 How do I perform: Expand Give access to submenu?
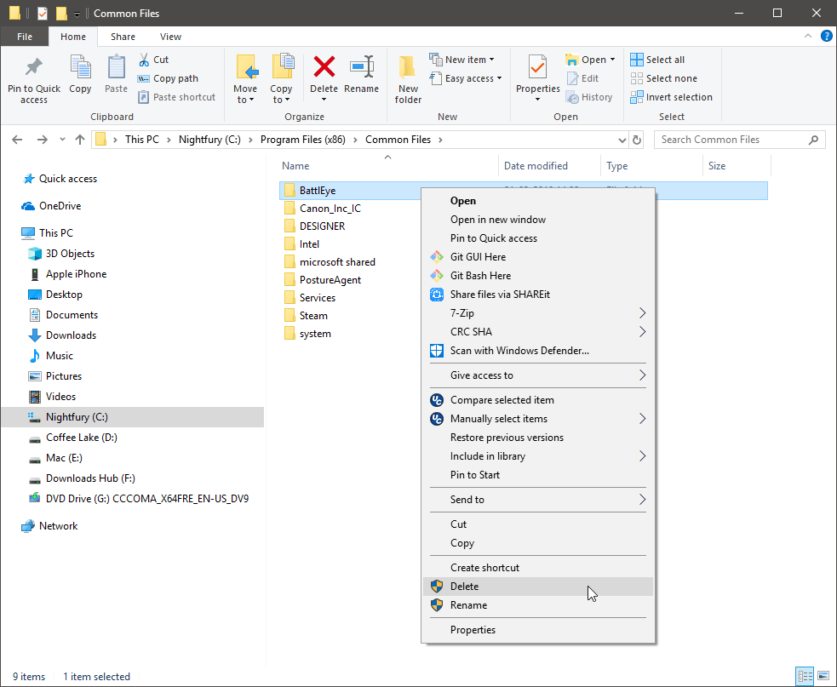(x=538, y=375)
